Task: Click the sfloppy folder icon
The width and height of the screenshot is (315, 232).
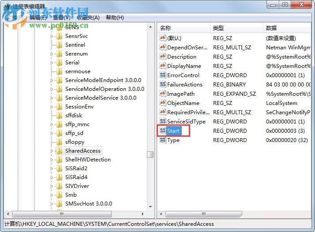Action: [59, 142]
